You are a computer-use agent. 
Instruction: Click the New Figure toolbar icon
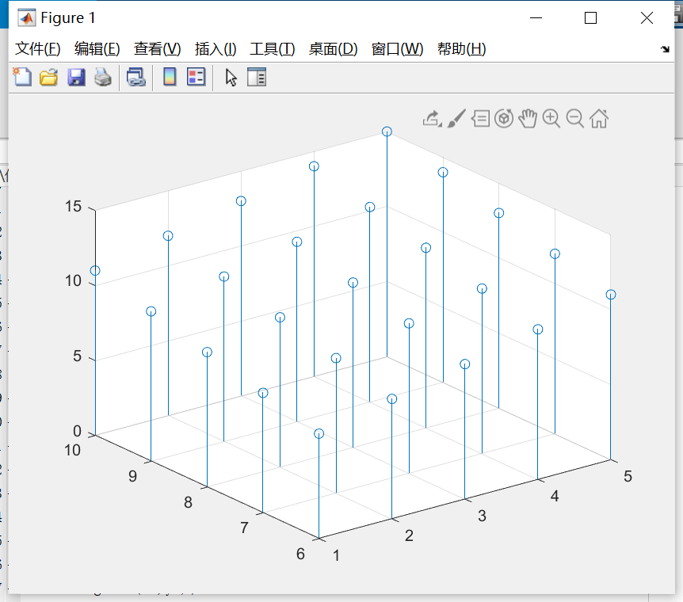[22, 77]
